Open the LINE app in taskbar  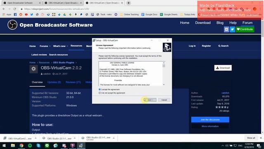pos(47,145)
